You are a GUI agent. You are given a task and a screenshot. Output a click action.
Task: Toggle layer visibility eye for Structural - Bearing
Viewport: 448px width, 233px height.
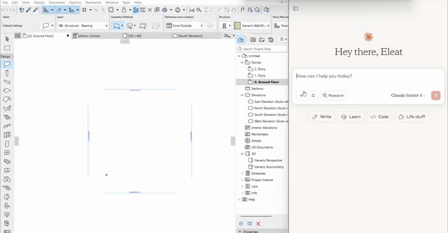pos(60,26)
